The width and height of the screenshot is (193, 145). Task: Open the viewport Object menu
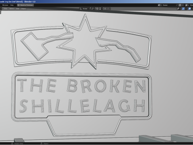[23, 9]
